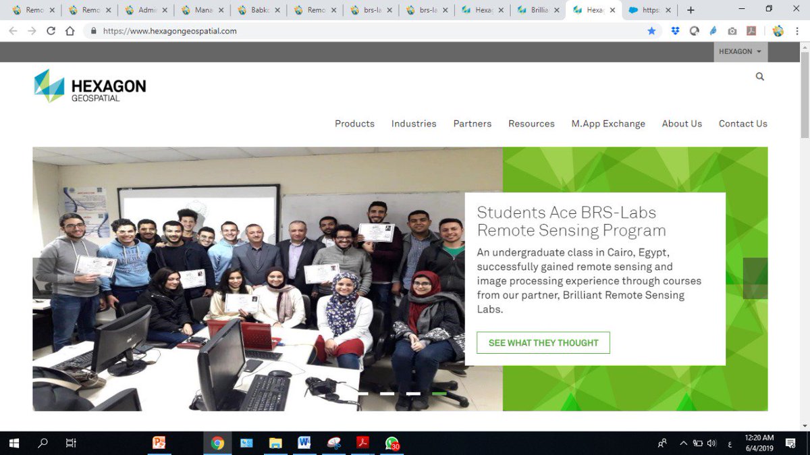This screenshot has height=455, width=810.
Task: Open Chrome three-dot menu
Action: 796,31
